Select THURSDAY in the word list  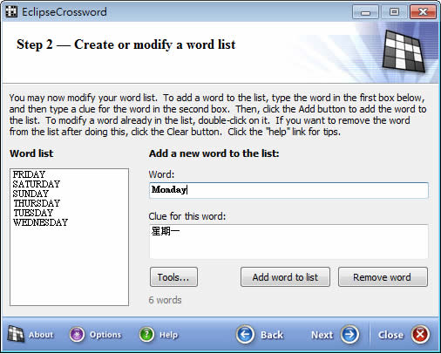(37, 203)
